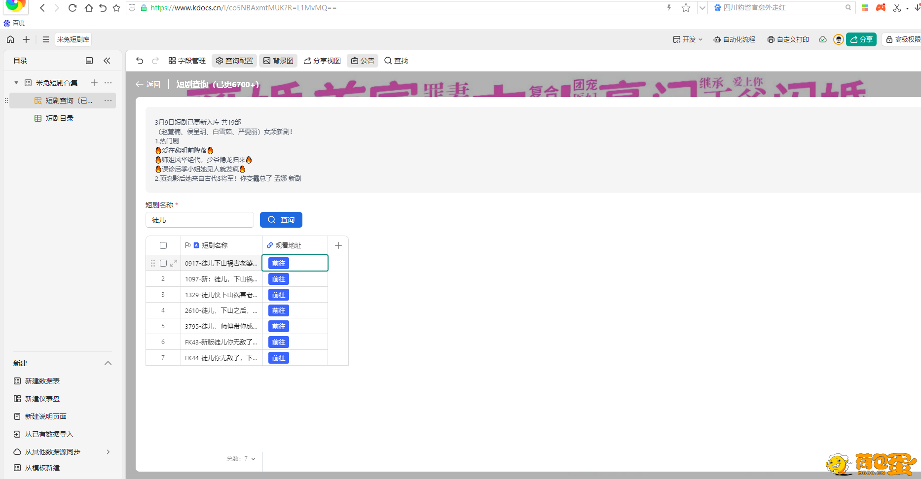Click the green 分享 share button
This screenshot has height=479, width=921.
tap(861, 39)
